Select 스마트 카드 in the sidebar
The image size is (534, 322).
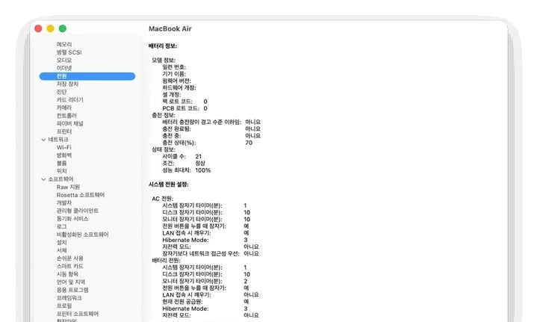click(69, 266)
